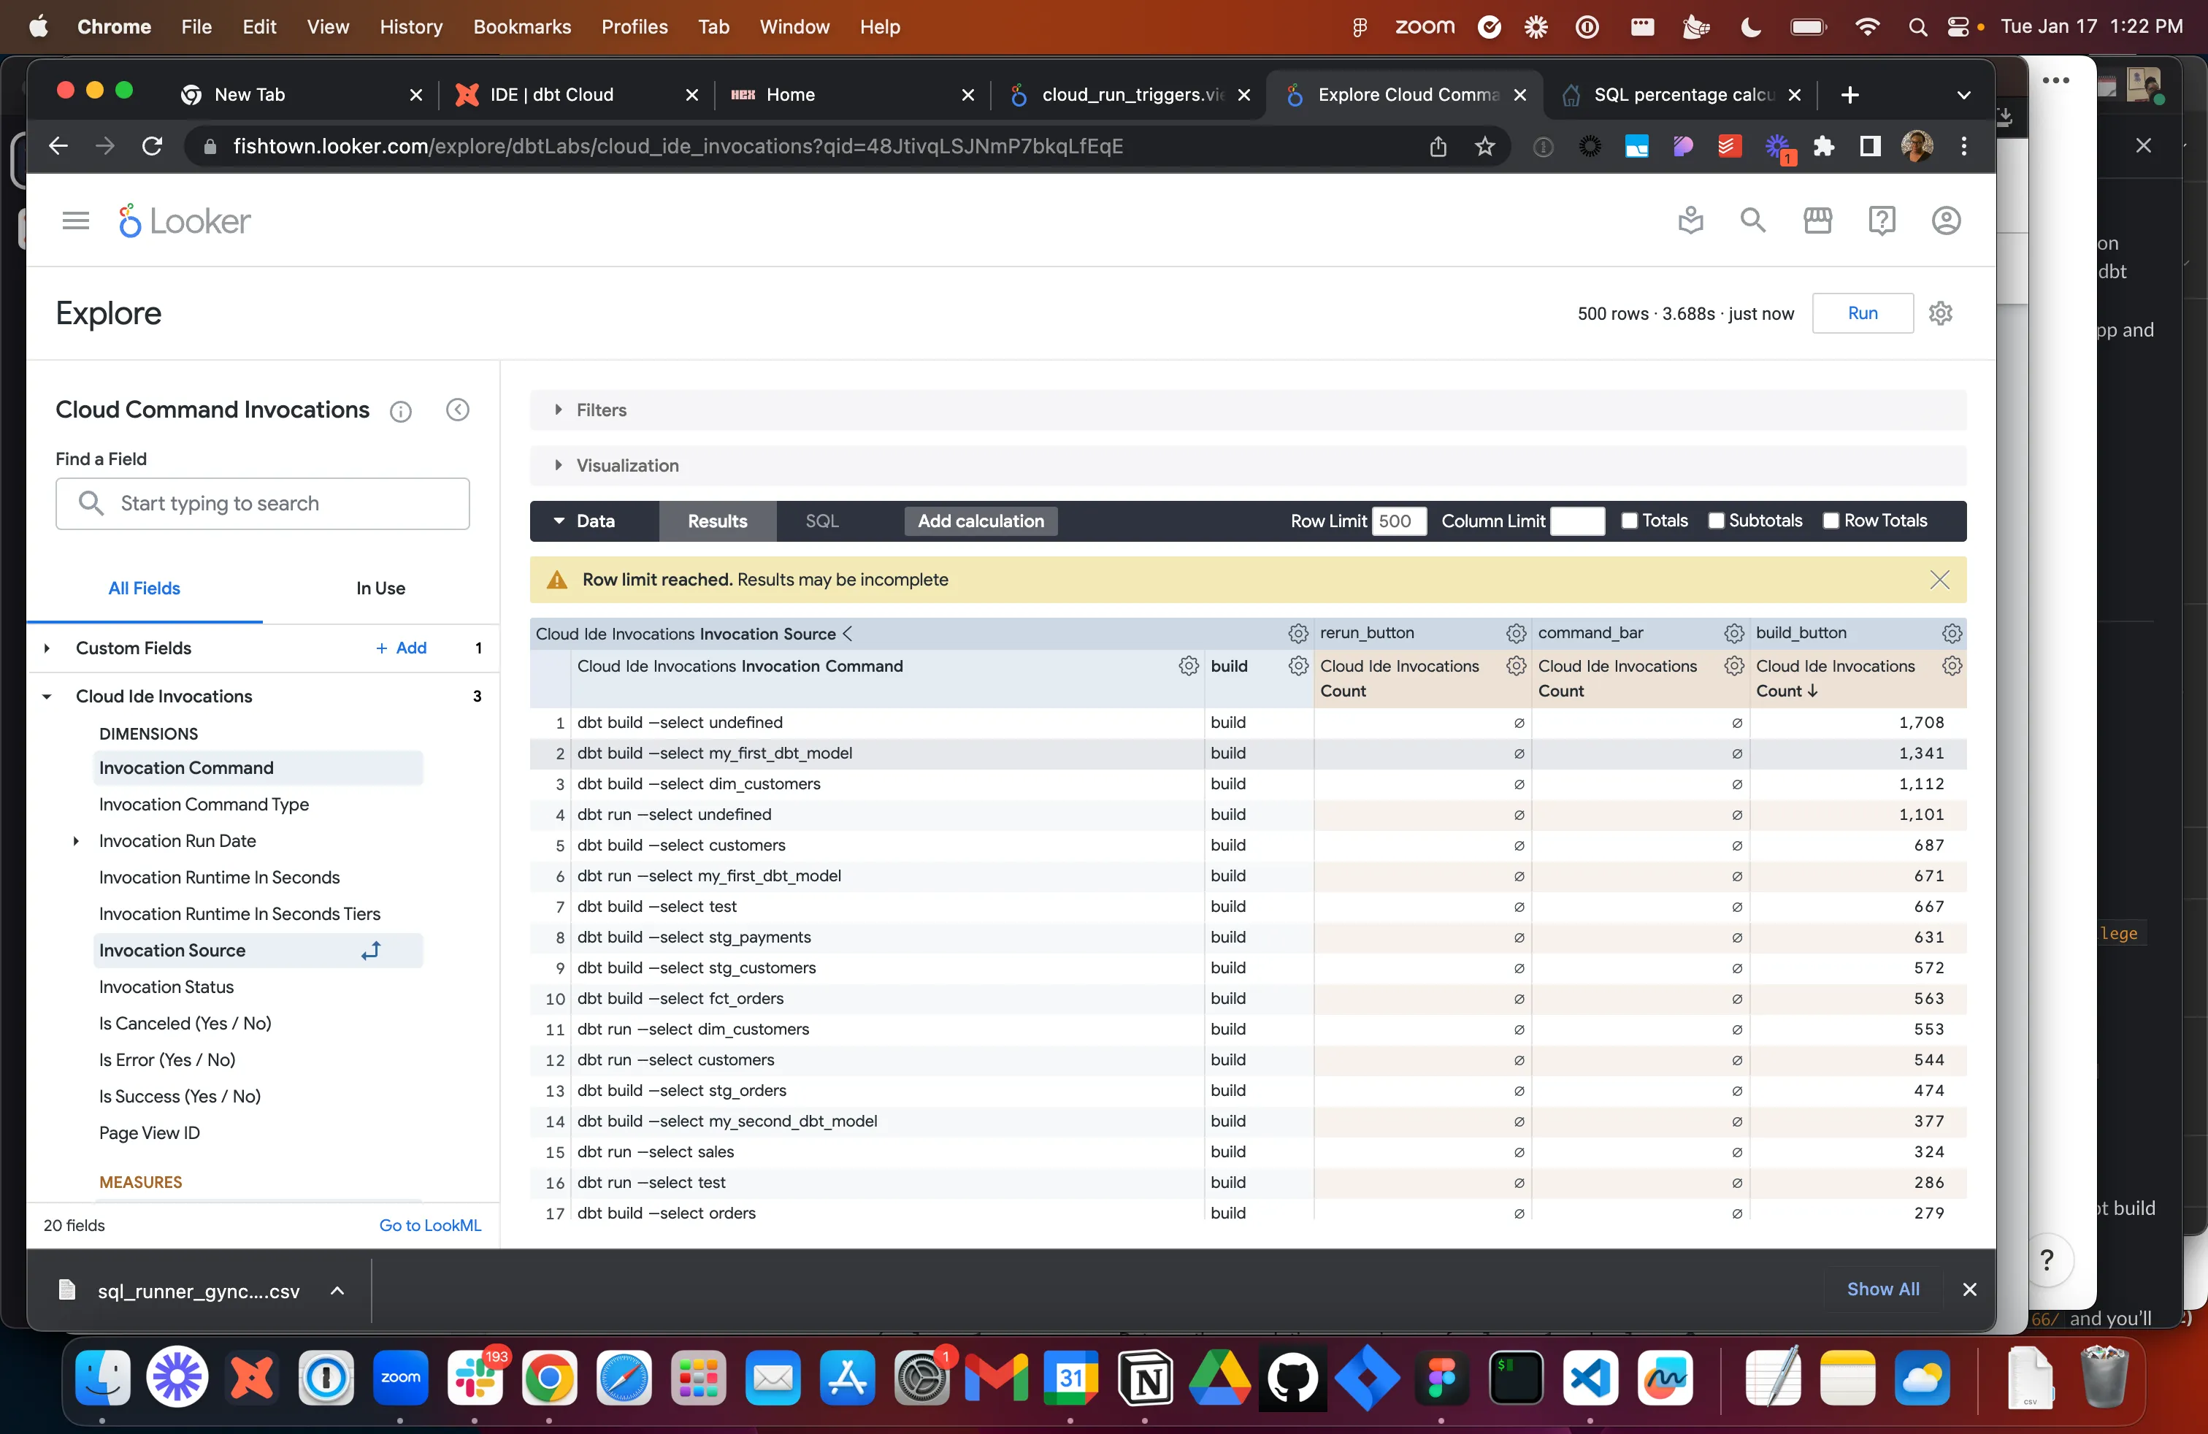Expand the Invocation Run Date dimension group
The height and width of the screenshot is (1434, 2208).
(x=76, y=841)
